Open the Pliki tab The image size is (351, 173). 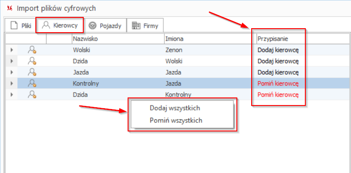tap(21, 26)
